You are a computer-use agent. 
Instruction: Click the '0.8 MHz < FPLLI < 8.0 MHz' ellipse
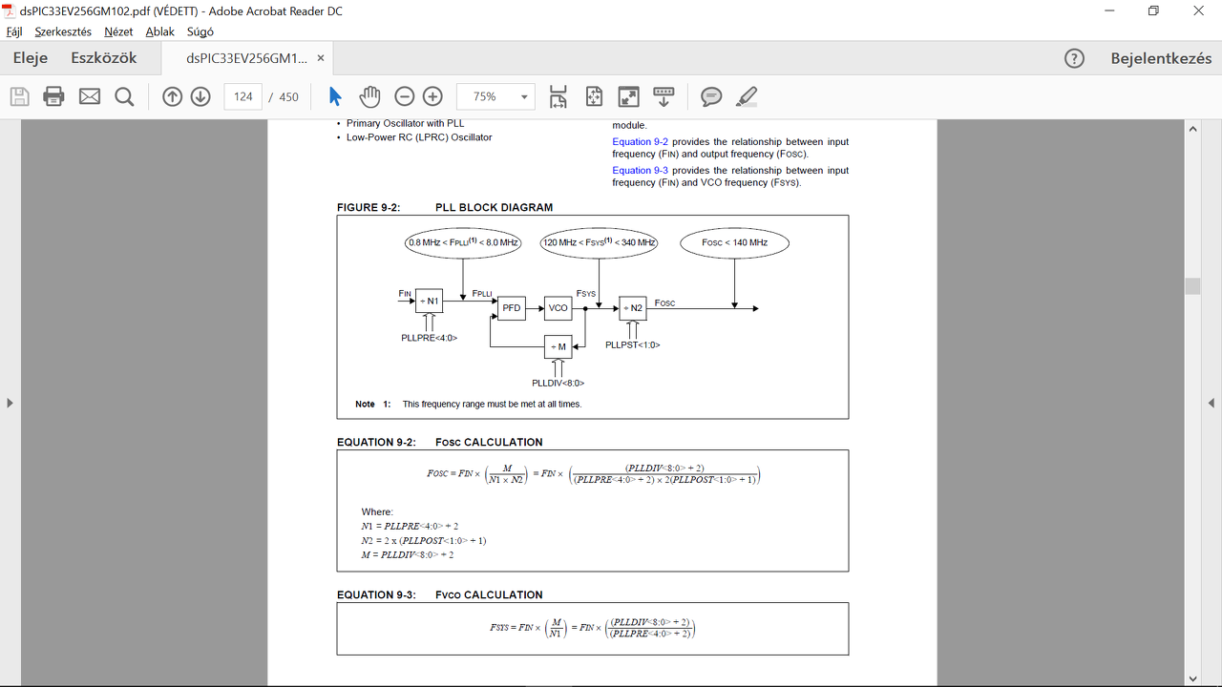(x=463, y=242)
